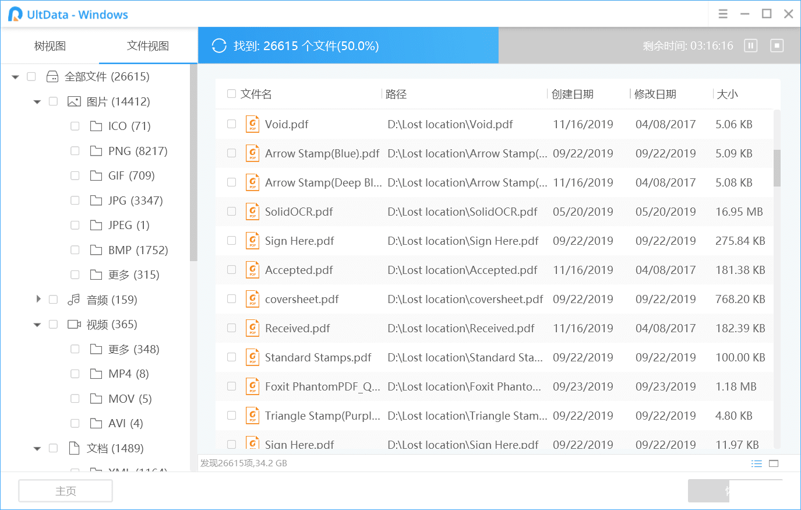This screenshot has width=801, height=510.
Task: Collapse the 文档 tree node
Action: tap(37, 449)
